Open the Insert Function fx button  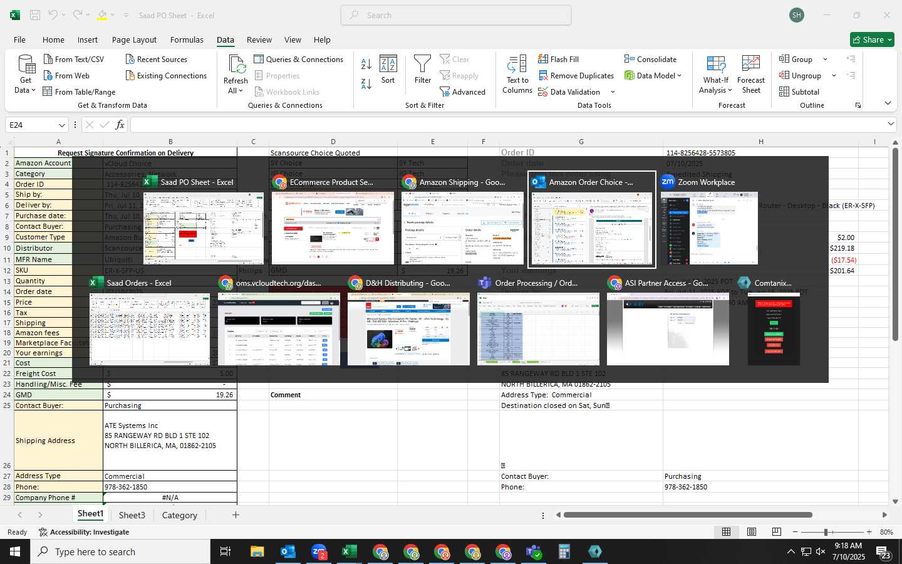[120, 125]
